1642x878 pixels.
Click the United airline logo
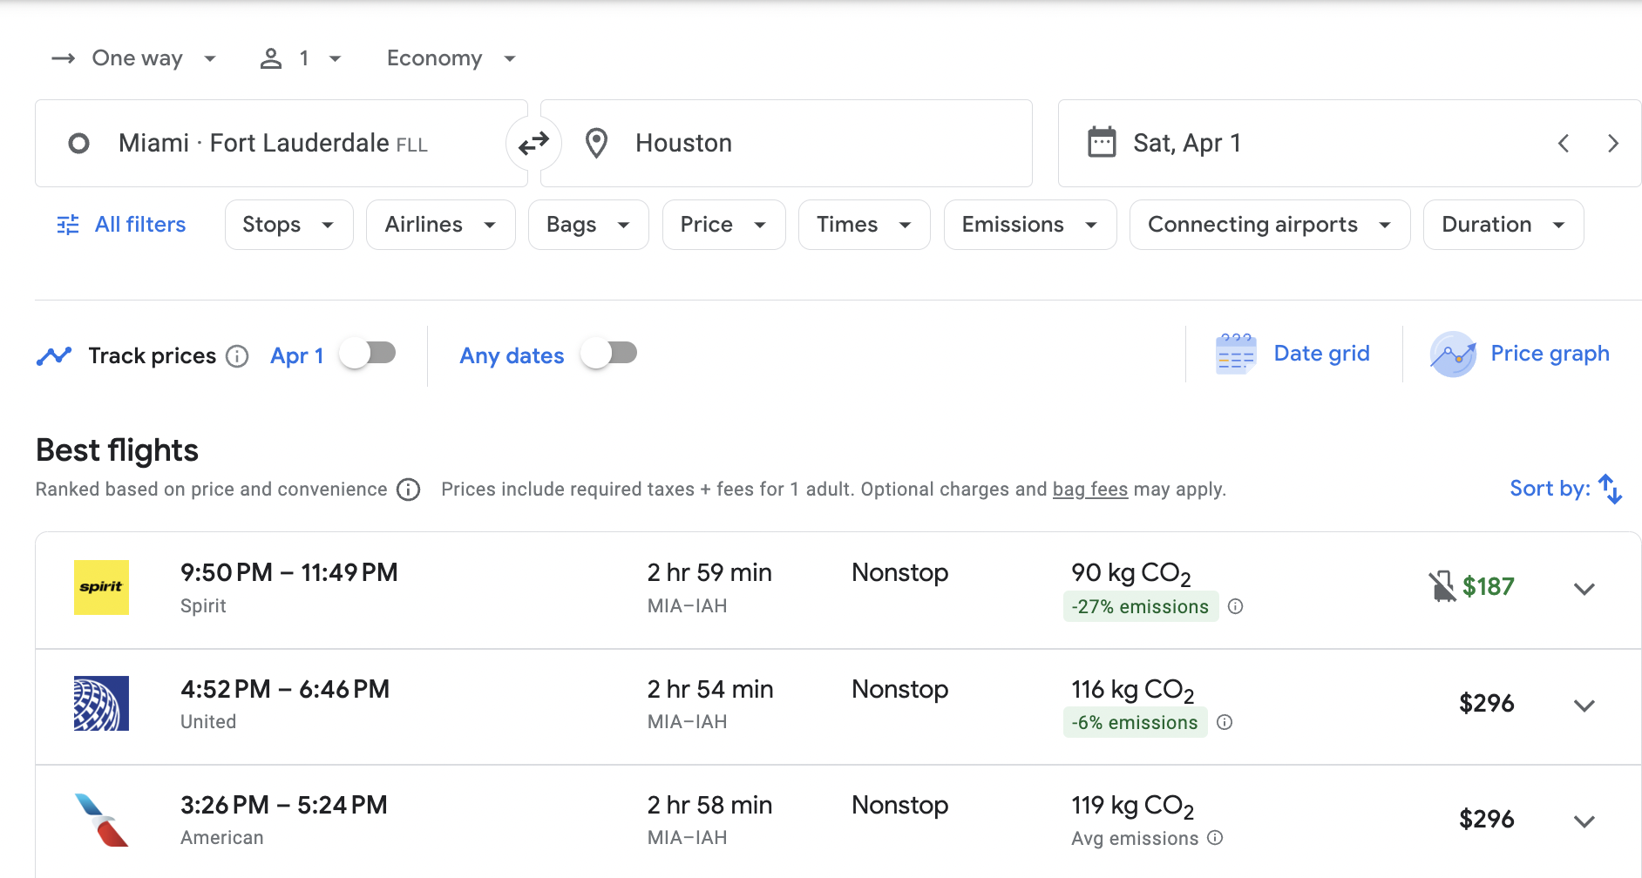101,703
